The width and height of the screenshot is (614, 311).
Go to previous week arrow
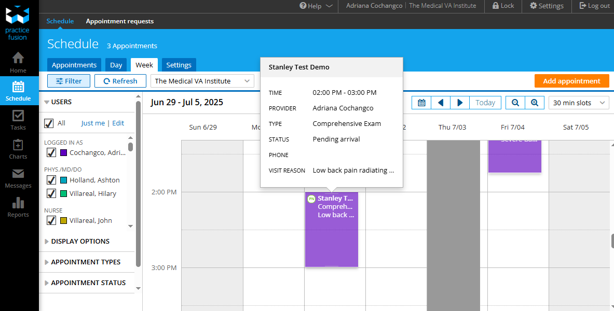[441, 103]
